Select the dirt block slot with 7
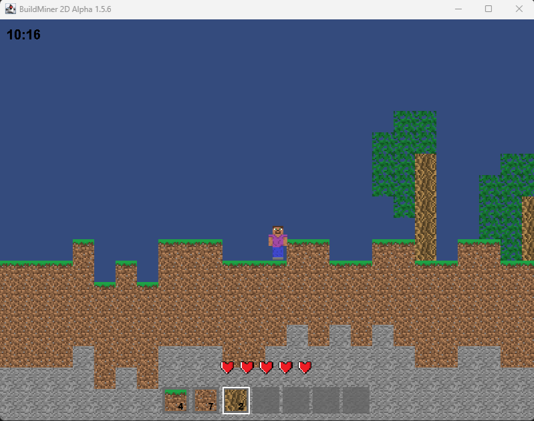Screen dimensions: 534x421 point(206,400)
